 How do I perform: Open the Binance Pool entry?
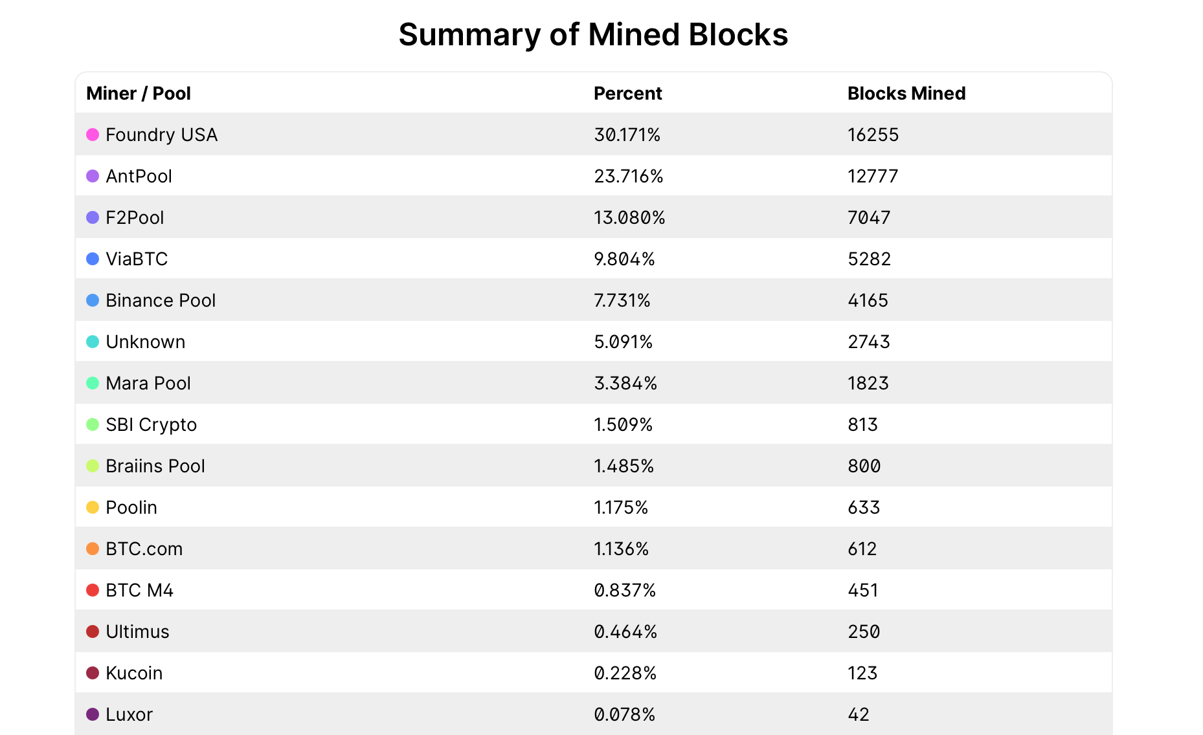161,300
